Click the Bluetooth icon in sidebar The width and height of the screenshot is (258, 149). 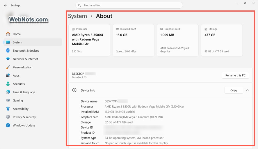tap(8, 50)
